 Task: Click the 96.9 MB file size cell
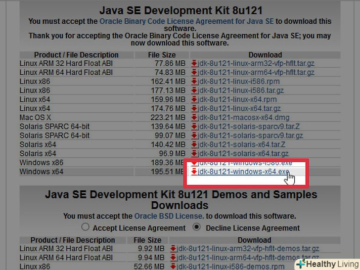click(x=172, y=153)
